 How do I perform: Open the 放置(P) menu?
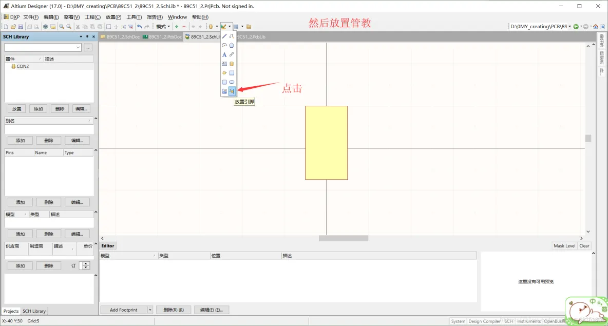(x=113, y=17)
